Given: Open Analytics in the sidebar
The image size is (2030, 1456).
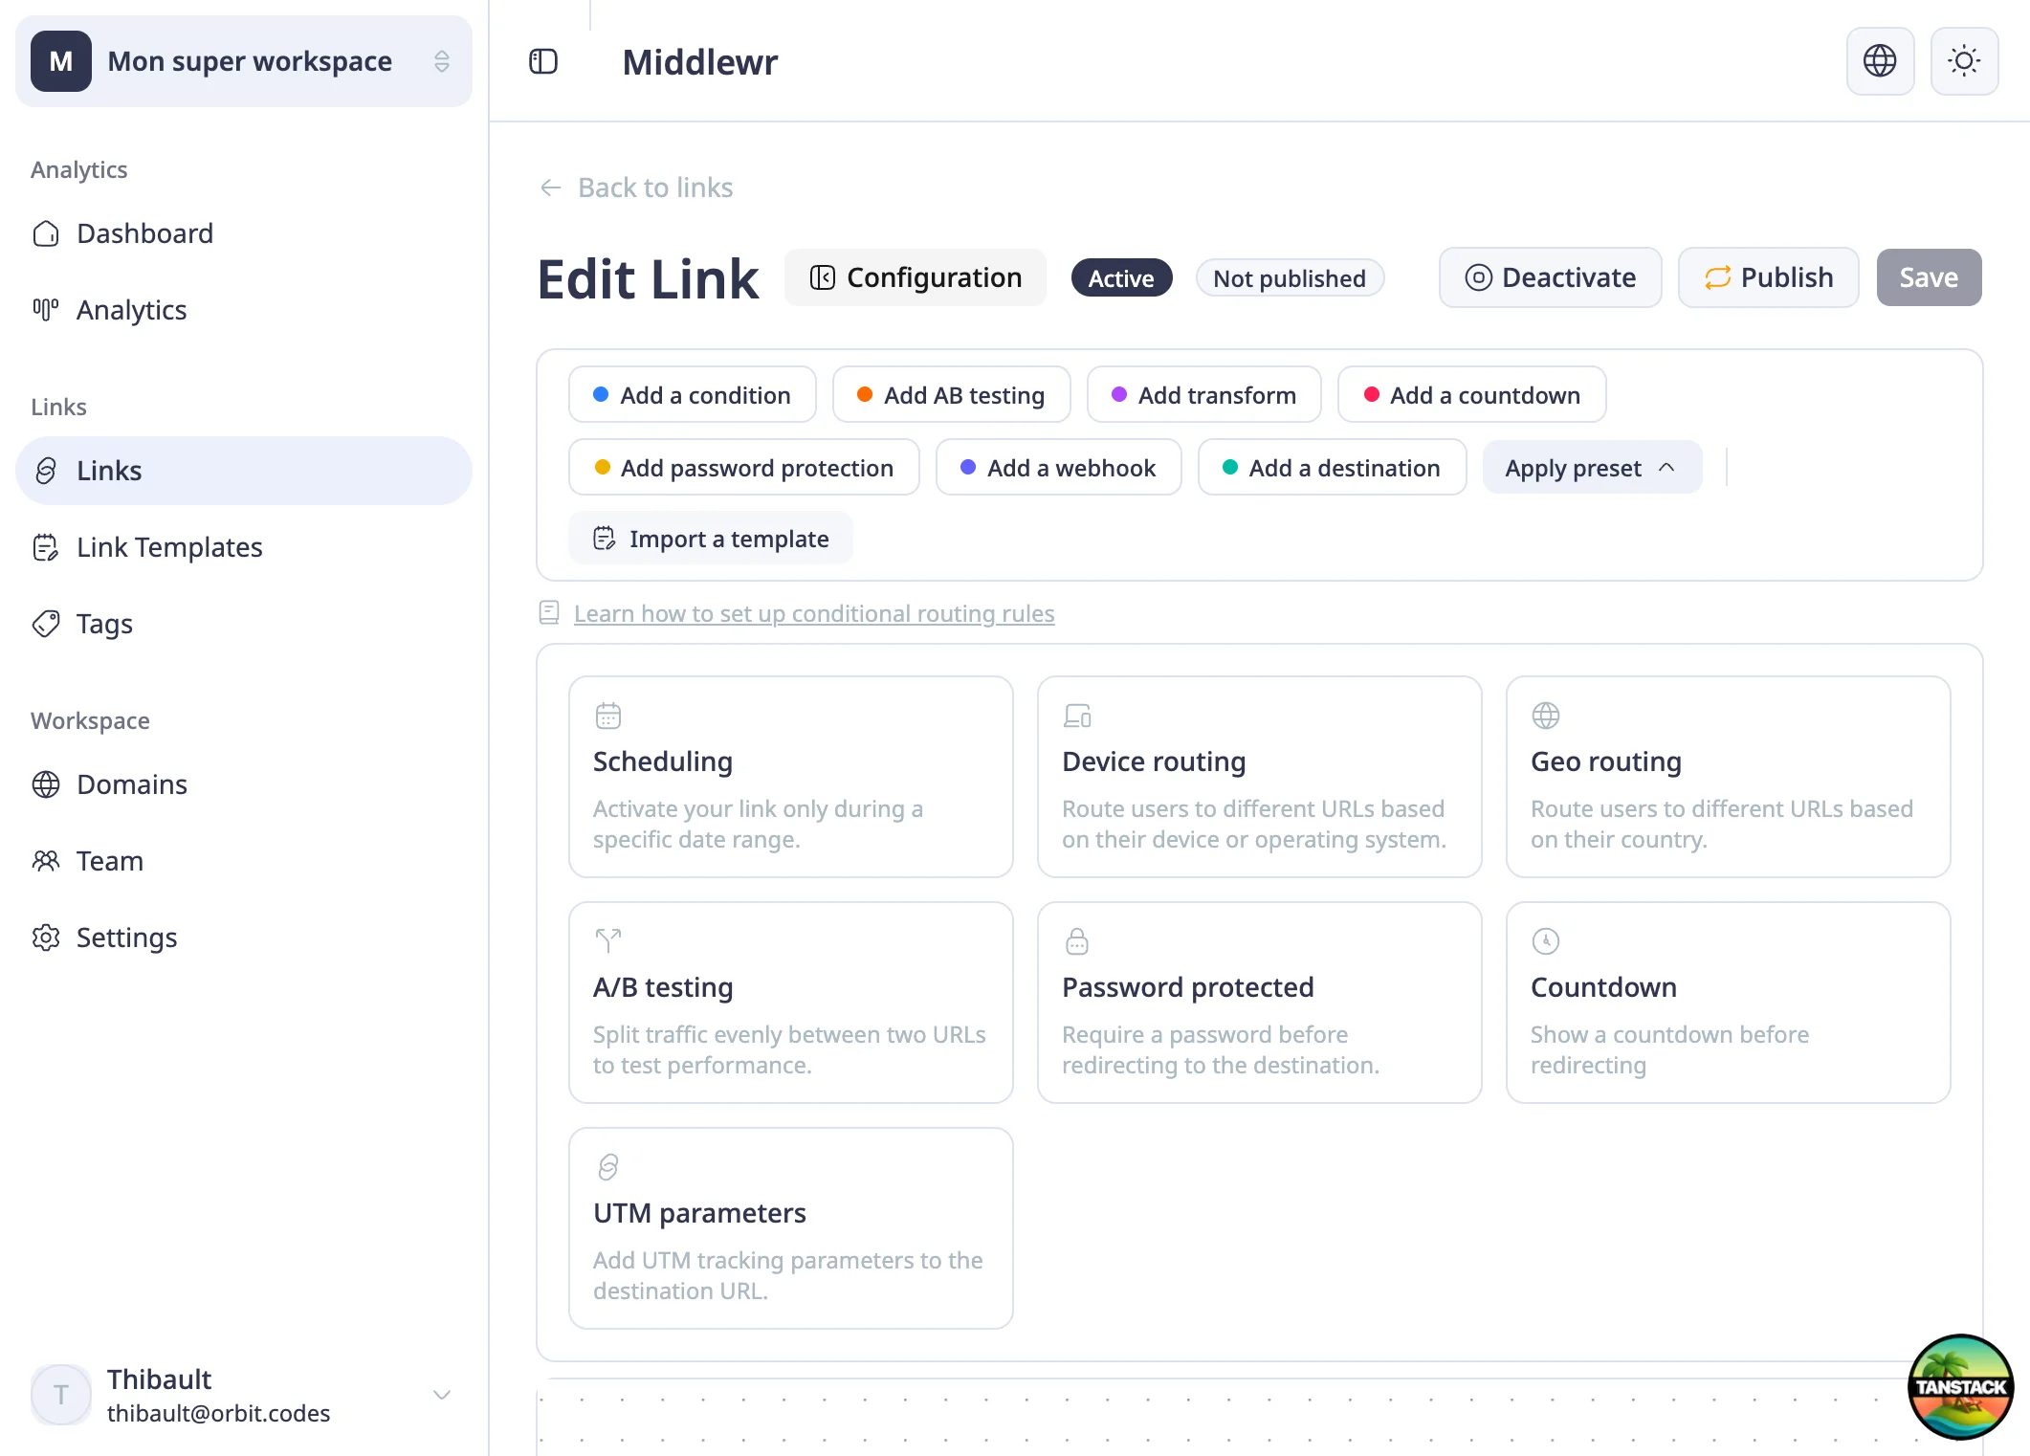Looking at the screenshot, I should [x=243, y=310].
